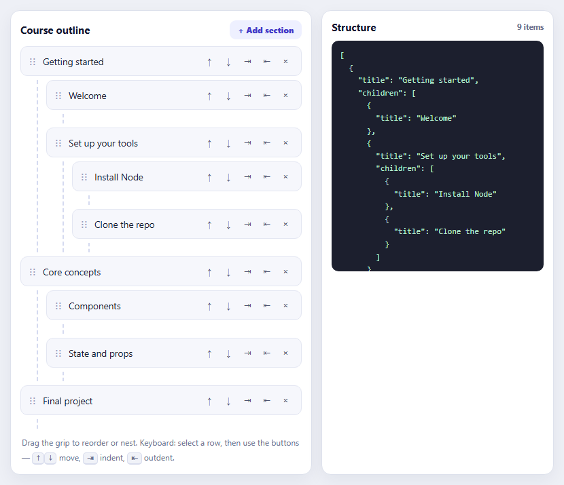Grab the drag grip on Install Node
This screenshot has height=485, width=564.
coord(84,177)
